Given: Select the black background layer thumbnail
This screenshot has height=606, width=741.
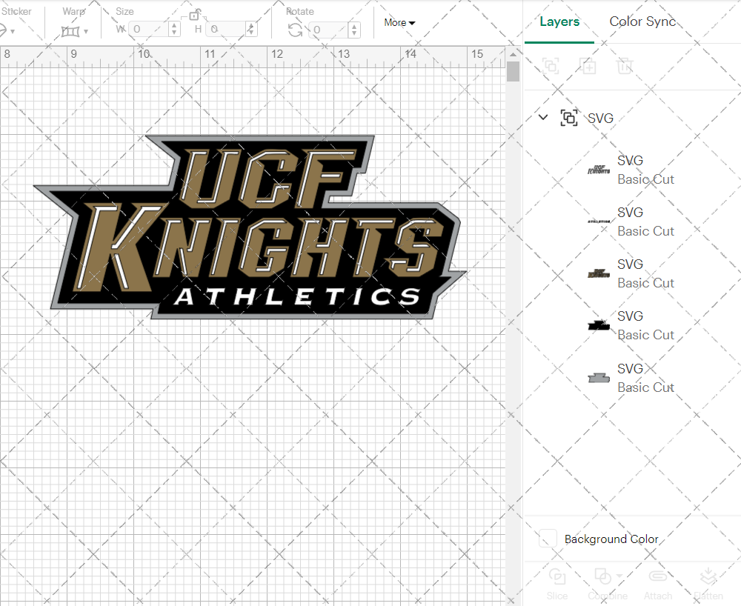Looking at the screenshot, I should click(599, 325).
